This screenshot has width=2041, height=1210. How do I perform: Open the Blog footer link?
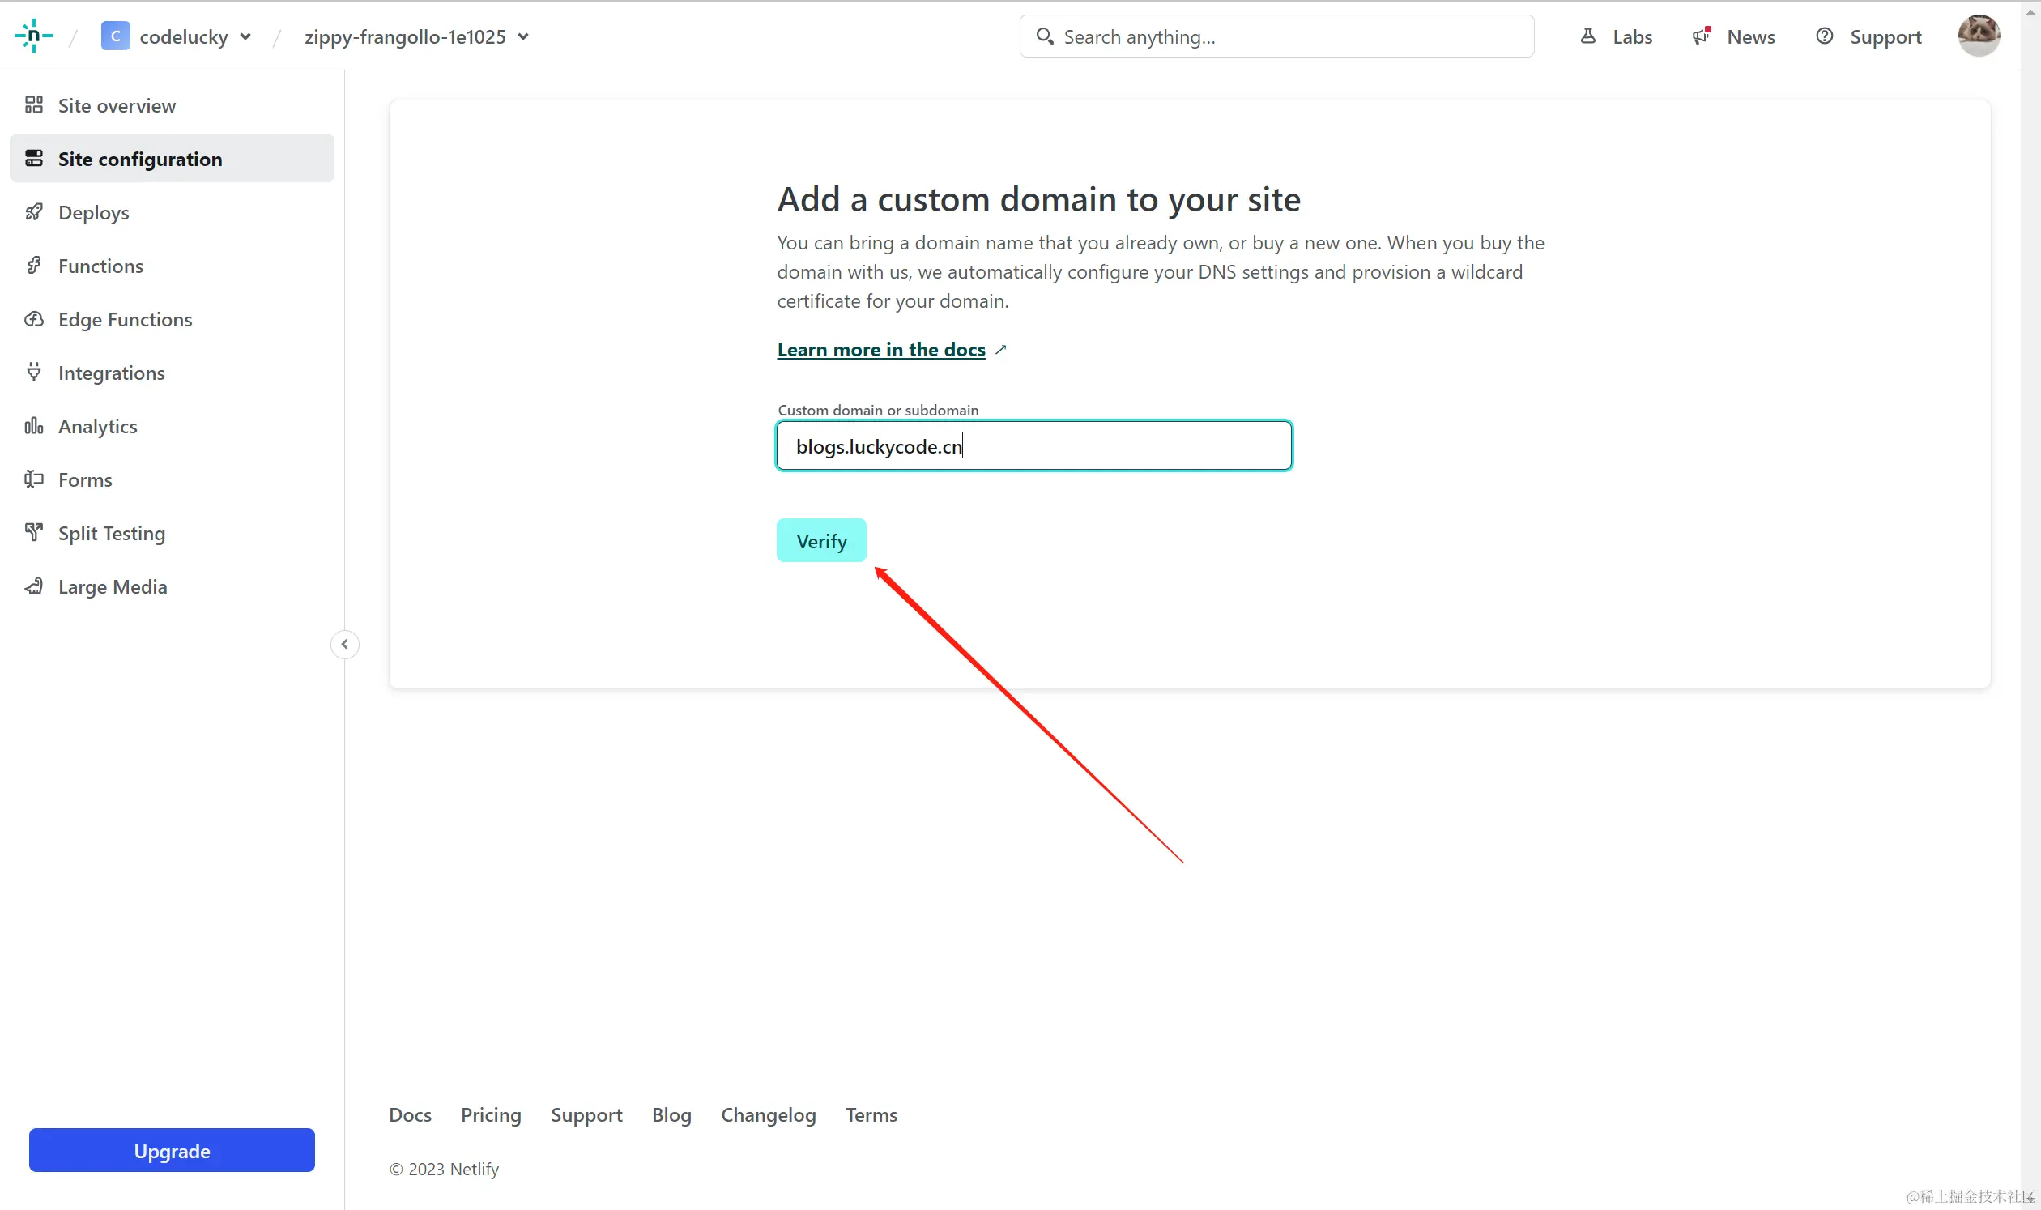672,1114
